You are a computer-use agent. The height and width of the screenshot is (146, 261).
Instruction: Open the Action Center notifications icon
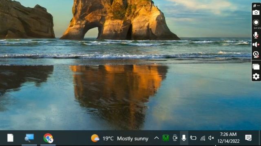click(x=248, y=138)
